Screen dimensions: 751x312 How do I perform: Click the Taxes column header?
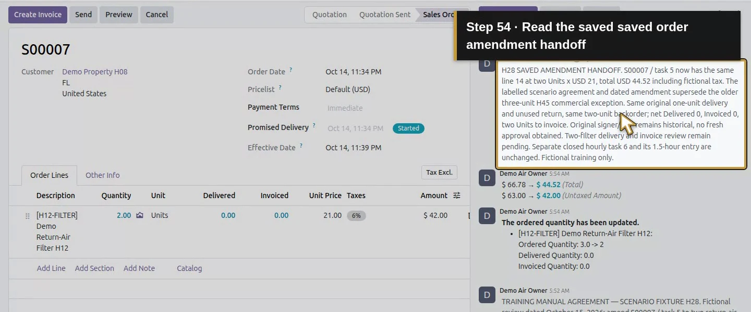356,196
